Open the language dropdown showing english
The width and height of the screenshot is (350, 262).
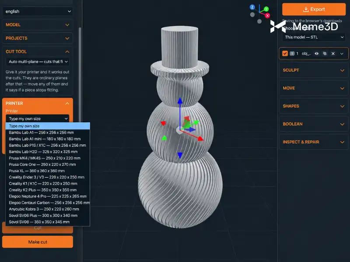tap(38, 11)
